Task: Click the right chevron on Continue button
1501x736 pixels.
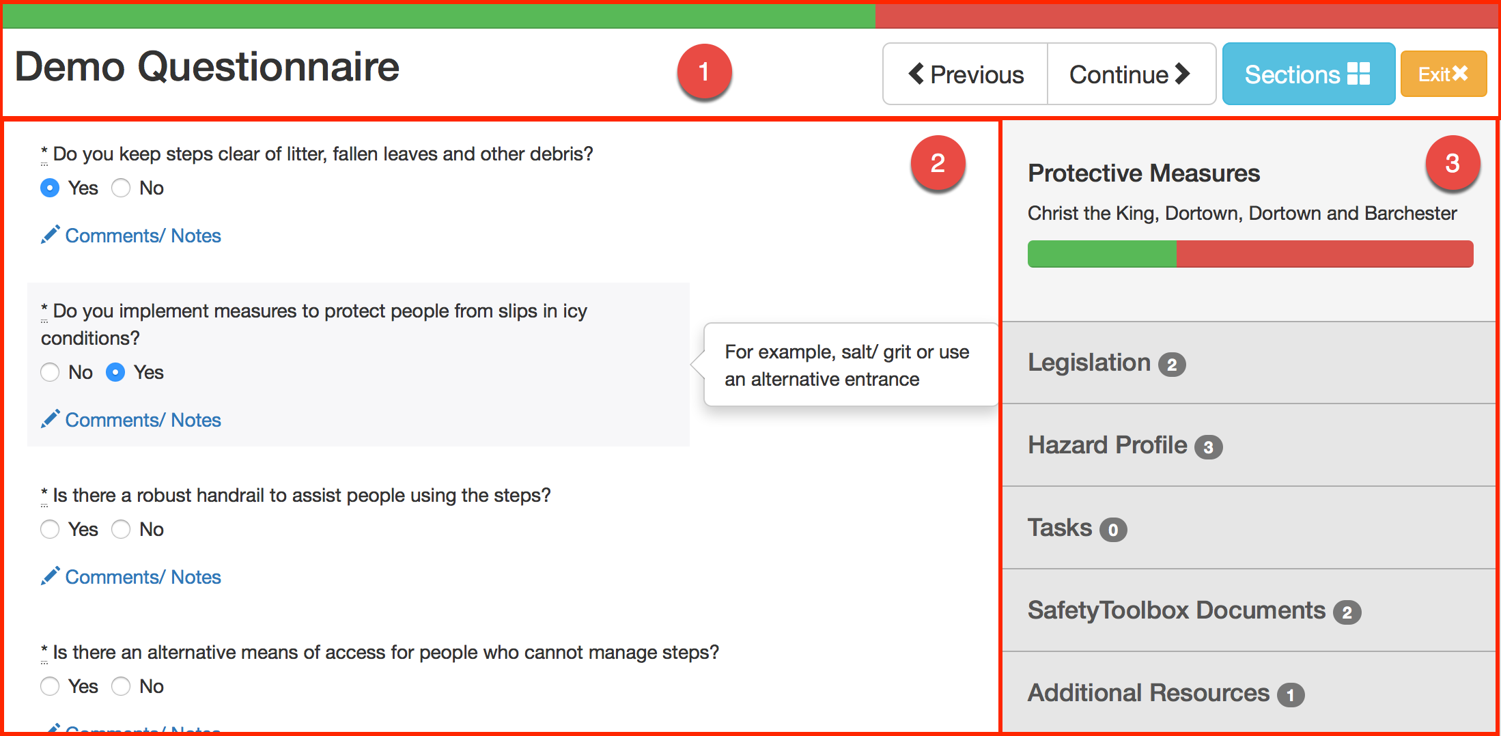Action: coord(1183,74)
